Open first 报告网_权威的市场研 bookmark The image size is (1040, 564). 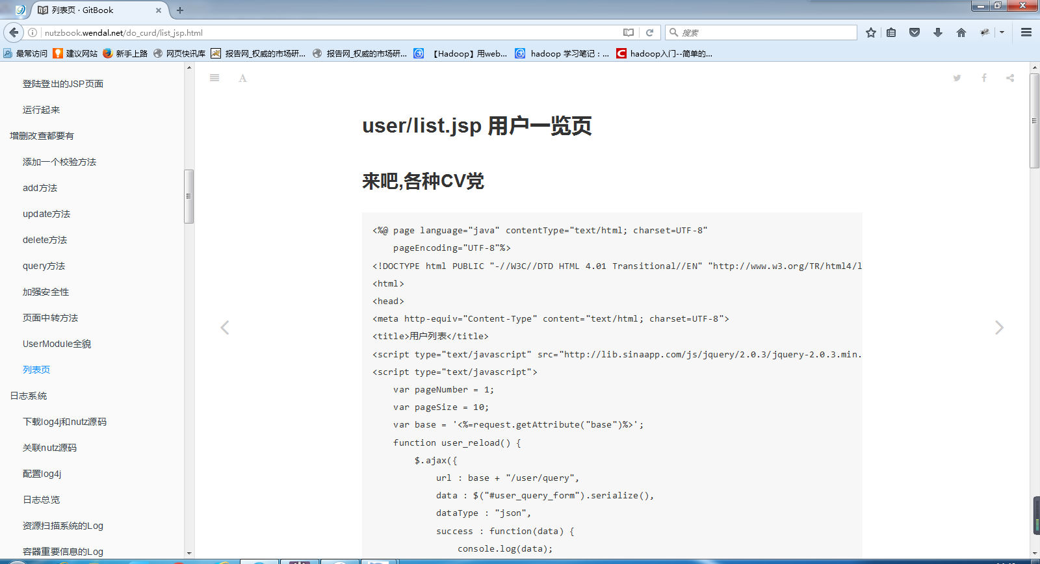[258, 53]
